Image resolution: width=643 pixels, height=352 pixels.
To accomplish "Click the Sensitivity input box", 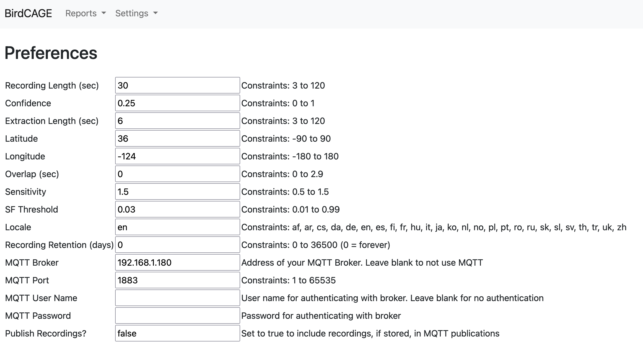I will 177,191.
